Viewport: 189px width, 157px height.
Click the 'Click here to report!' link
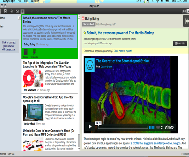123,51
